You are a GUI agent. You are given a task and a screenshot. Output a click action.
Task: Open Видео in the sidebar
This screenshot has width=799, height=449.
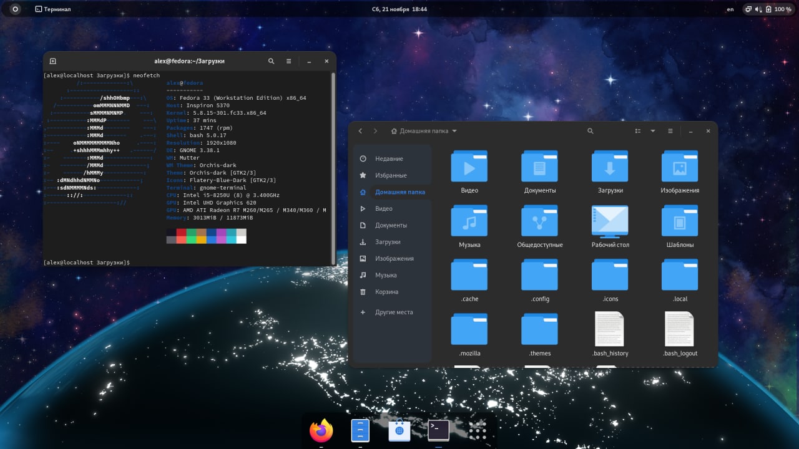point(392,208)
